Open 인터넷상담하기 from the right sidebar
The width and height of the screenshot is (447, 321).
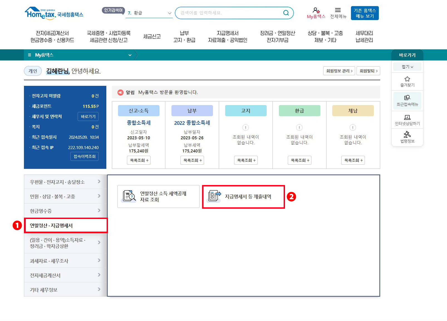pyautogui.click(x=407, y=120)
